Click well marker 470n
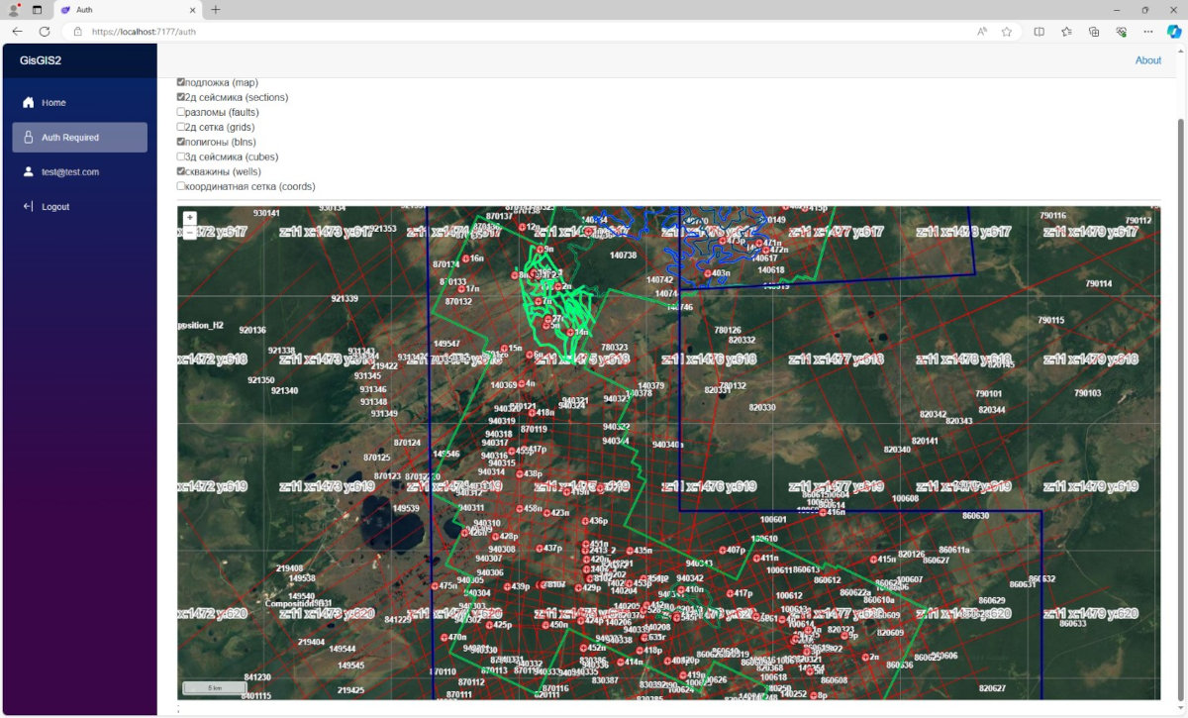The image size is (1188, 718). [443, 638]
